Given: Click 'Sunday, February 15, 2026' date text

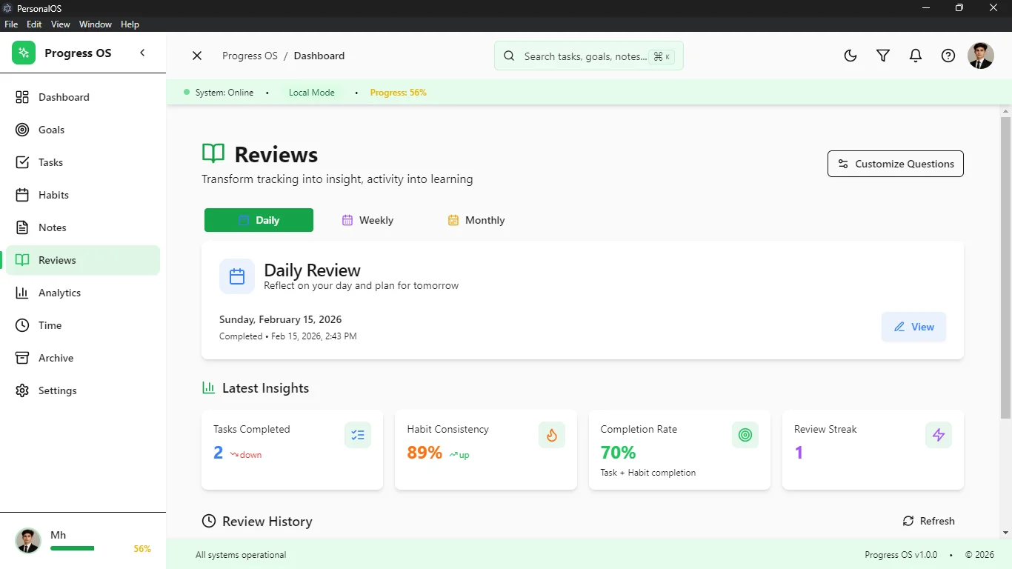Looking at the screenshot, I should 281,319.
